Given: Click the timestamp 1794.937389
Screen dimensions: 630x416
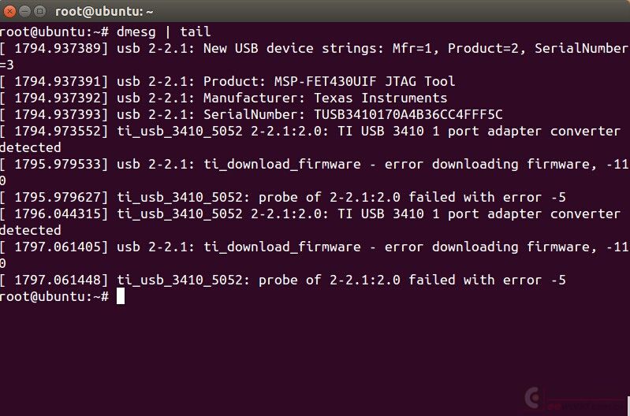Looking at the screenshot, I should click(58, 48).
